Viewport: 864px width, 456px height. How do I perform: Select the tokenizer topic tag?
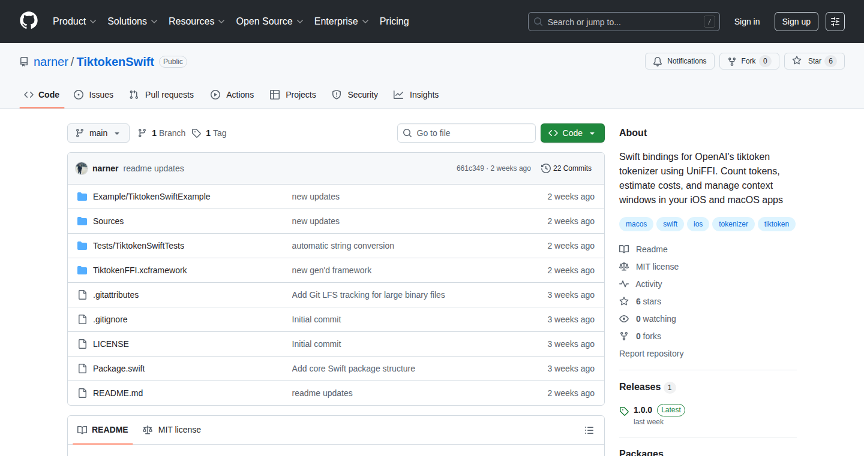pos(734,224)
